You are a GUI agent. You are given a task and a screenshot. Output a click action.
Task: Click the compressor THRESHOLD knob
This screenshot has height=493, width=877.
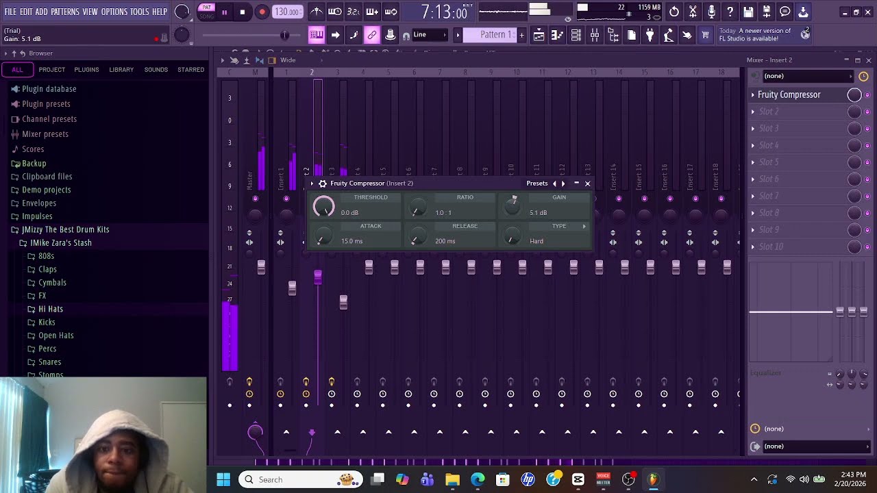tap(324, 206)
